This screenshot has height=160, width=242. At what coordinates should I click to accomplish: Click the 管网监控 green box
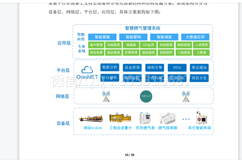tap(148, 52)
